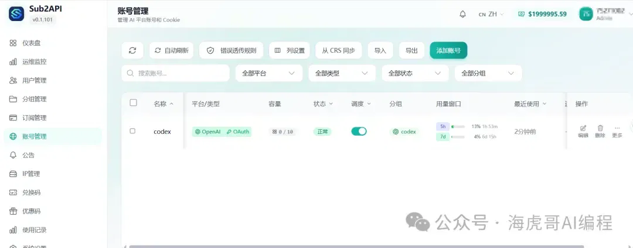Open the 全部状态 status dropdown
This screenshot has width=633, height=248.
point(415,73)
